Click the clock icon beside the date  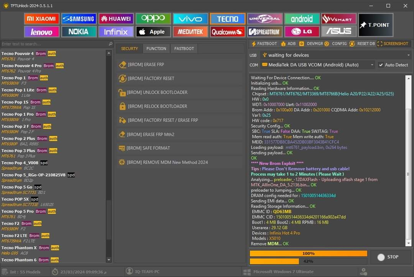click(55, 272)
